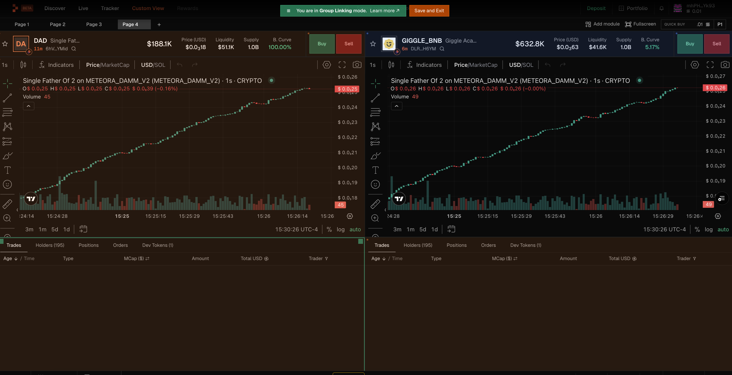Open the Dev Tokens (1) tab in GIGGLE_BNB panel

[x=526, y=245]
